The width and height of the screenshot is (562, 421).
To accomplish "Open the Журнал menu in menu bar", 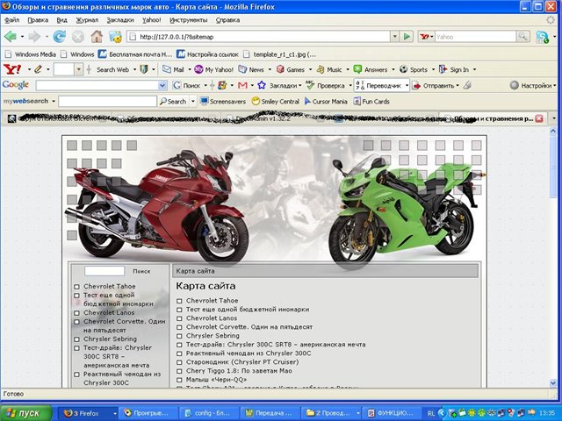I will pyautogui.click(x=87, y=19).
